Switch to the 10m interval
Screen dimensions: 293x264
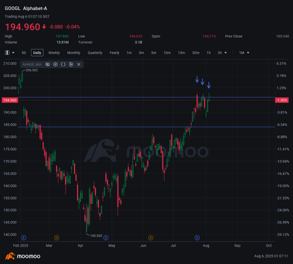(167, 53)
